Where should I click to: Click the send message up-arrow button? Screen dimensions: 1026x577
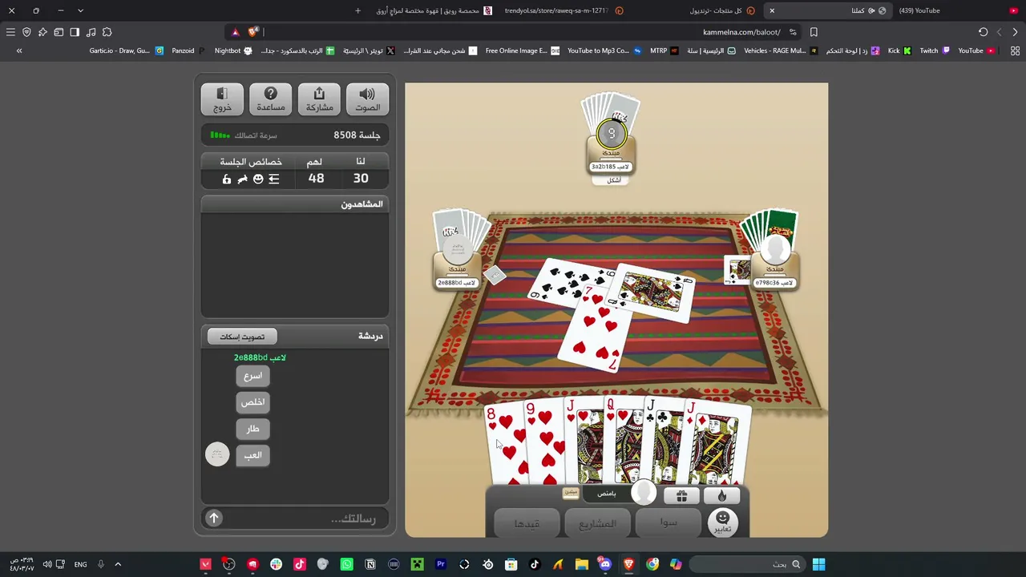click(x=214, y=518)
